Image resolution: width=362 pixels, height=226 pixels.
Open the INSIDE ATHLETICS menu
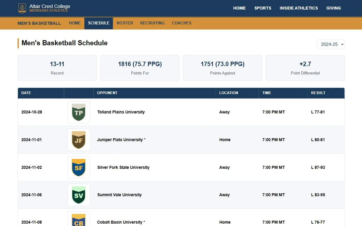299,8
